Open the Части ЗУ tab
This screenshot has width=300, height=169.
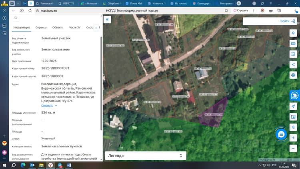tap(75, 27)
